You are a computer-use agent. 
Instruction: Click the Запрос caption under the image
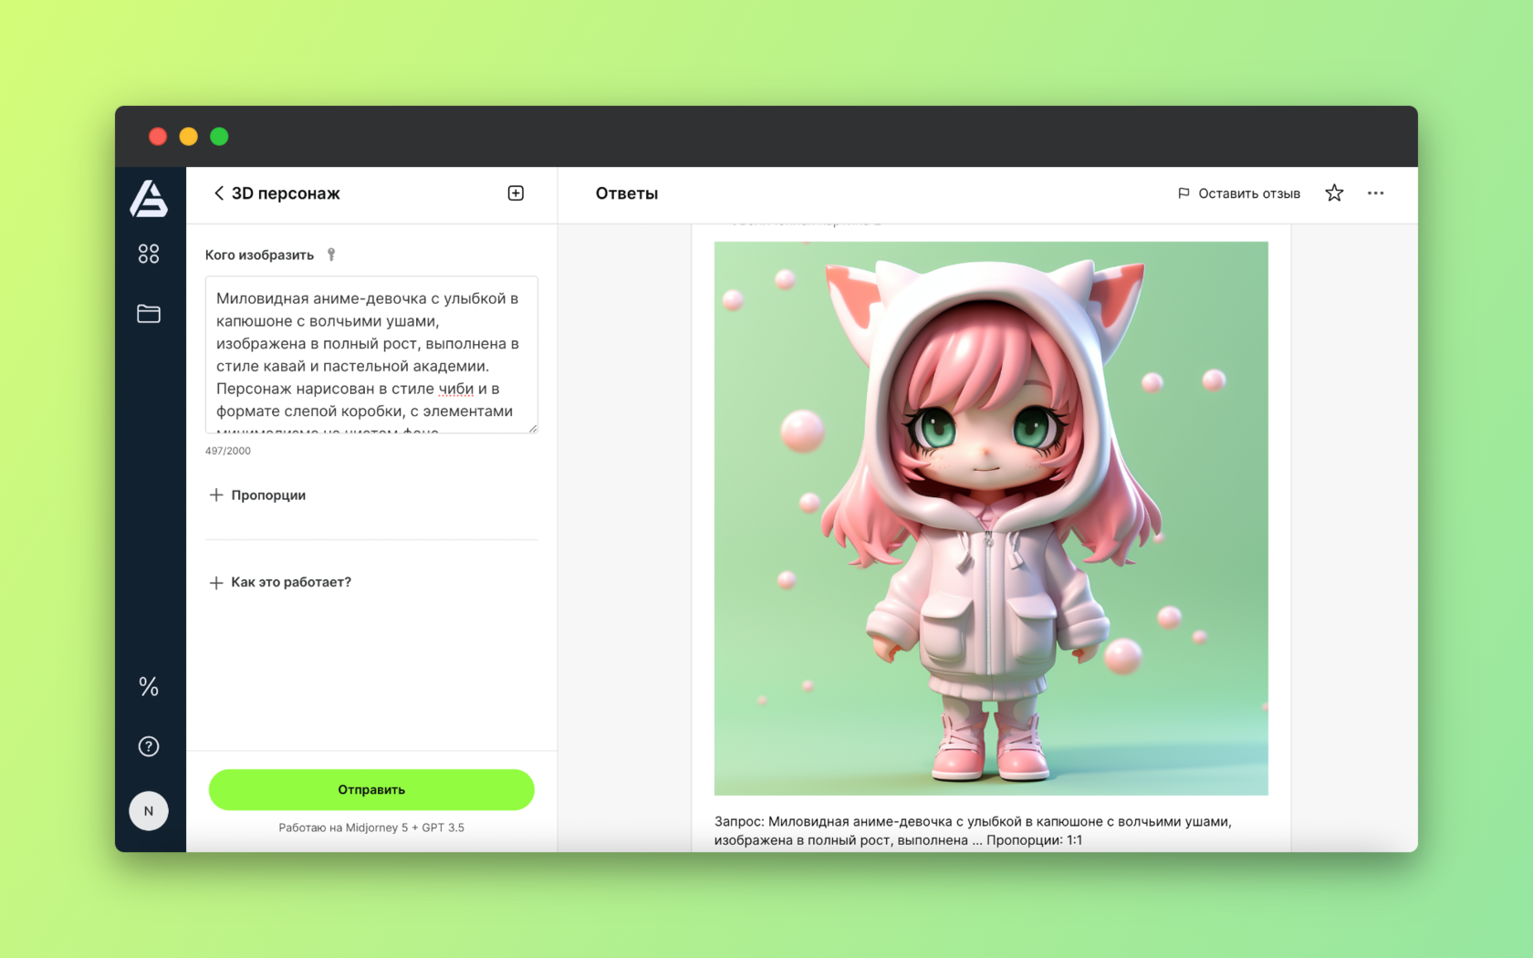(x=974, y=831)
